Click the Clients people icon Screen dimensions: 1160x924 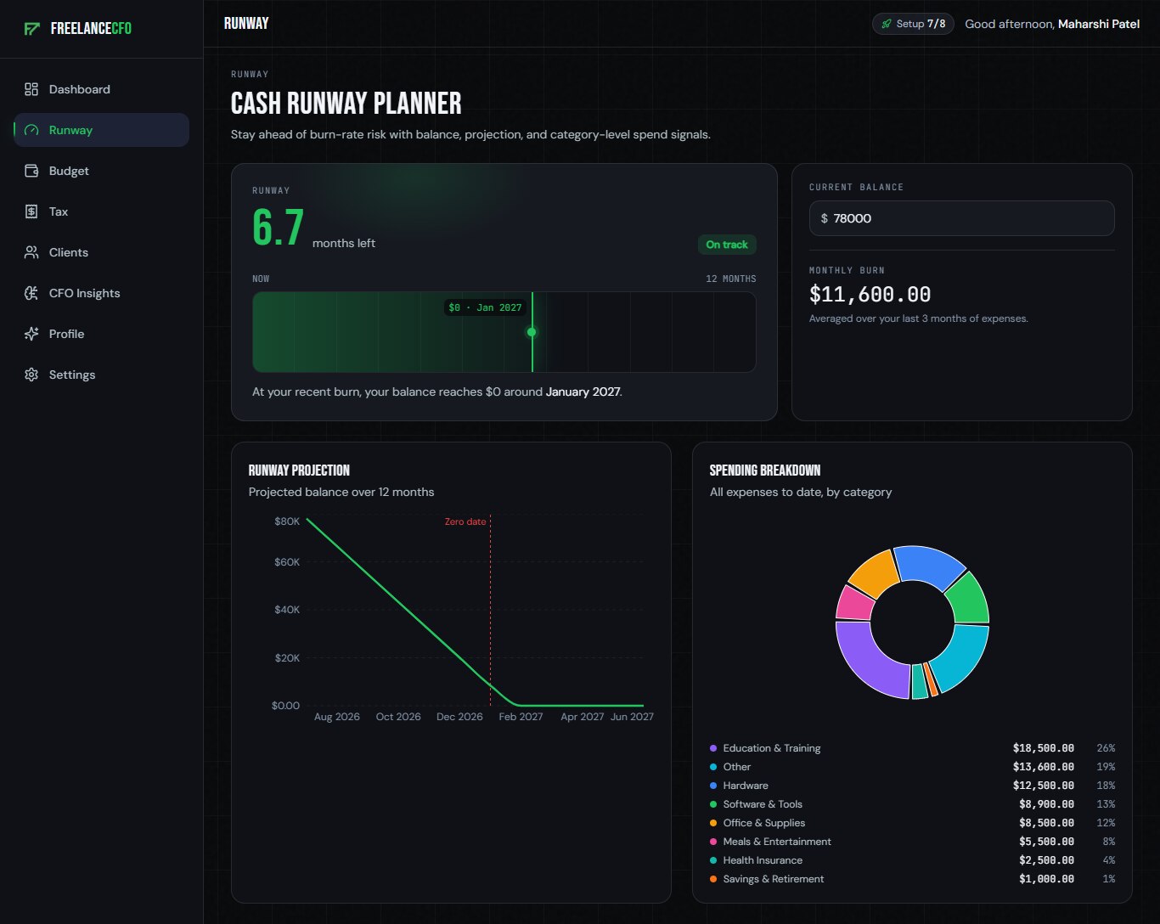click(x=31, y=252)
